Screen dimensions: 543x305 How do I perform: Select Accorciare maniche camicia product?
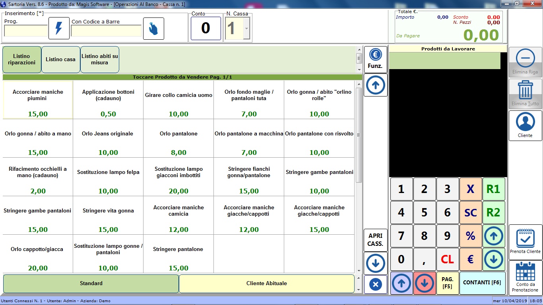click(x=178, y=216)
